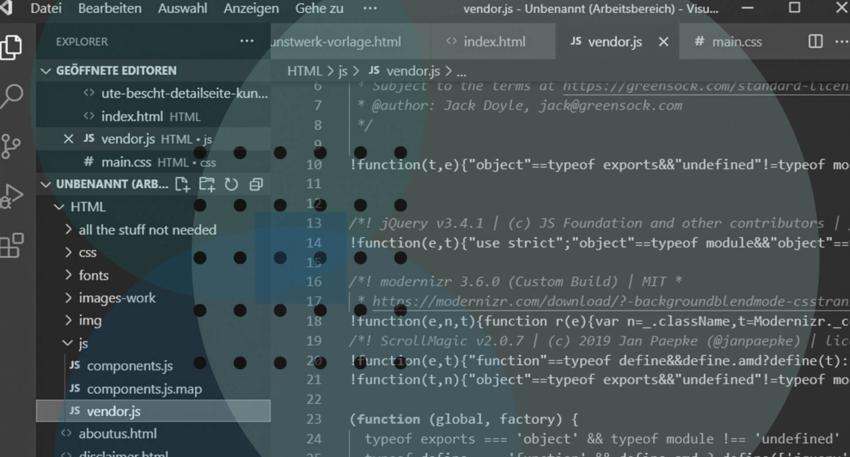
Task: Refresh the explorer tree
Action: 231,184
